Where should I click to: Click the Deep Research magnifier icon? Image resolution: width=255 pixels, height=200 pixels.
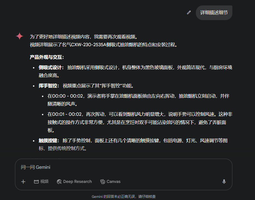59,182
